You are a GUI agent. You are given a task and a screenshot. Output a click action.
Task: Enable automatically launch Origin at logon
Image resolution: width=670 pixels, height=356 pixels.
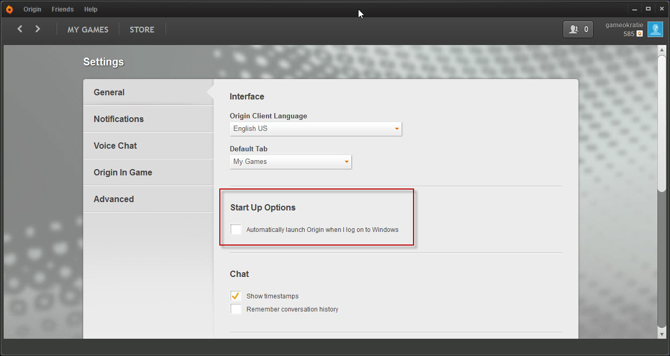tap(236, 229)
